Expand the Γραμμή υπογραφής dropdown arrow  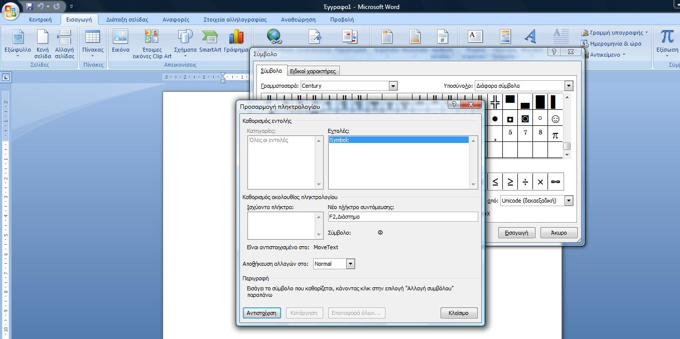point(646,33)
